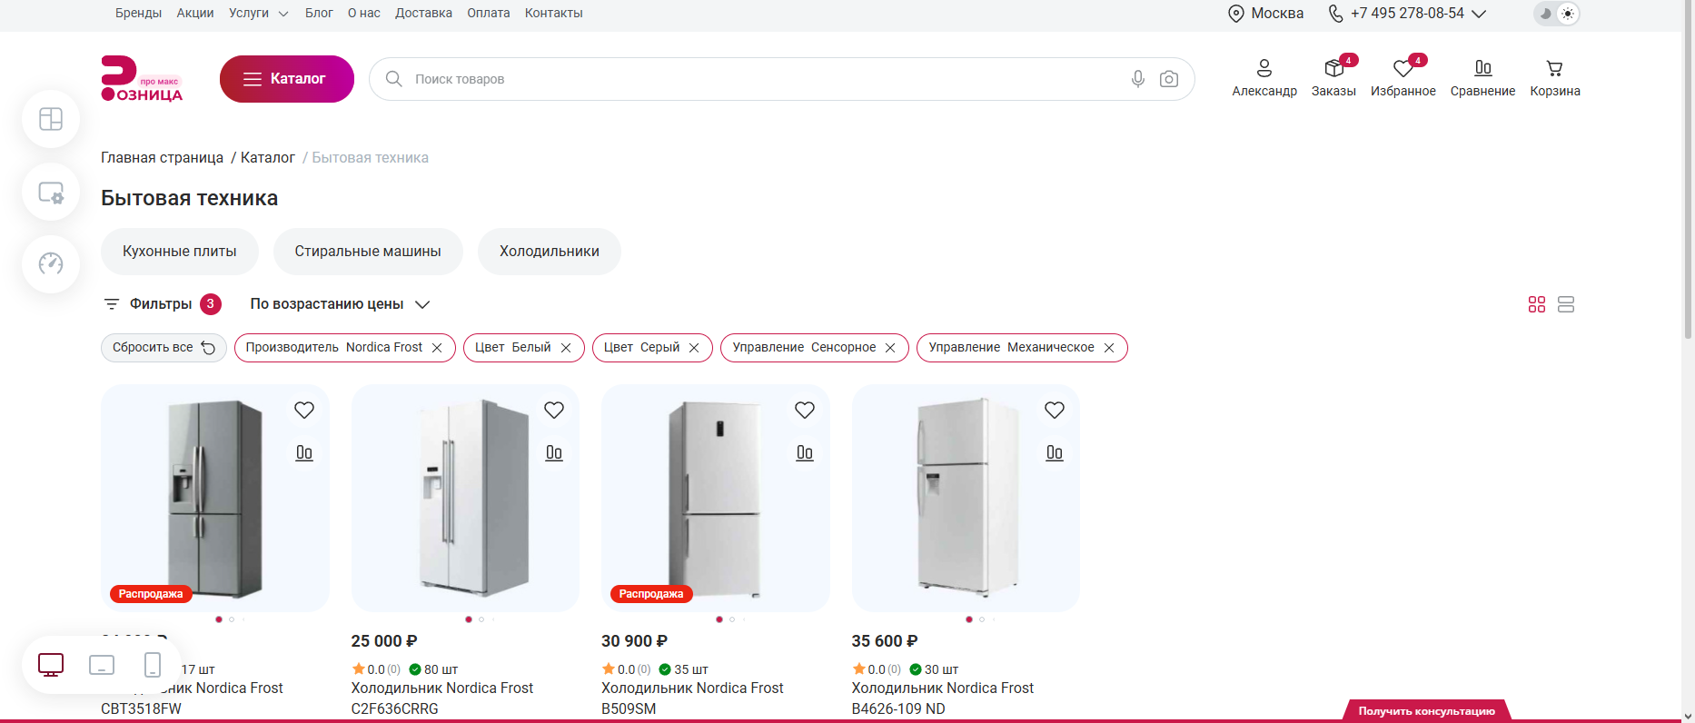
Task: Open the Акции menu item
Action: [195, 14]
